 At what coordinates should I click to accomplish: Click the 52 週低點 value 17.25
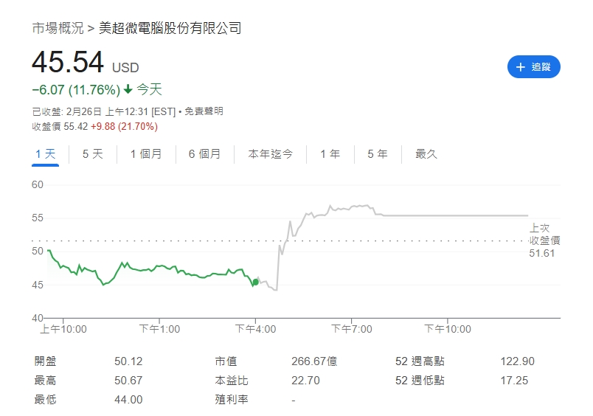pos(514,381)
